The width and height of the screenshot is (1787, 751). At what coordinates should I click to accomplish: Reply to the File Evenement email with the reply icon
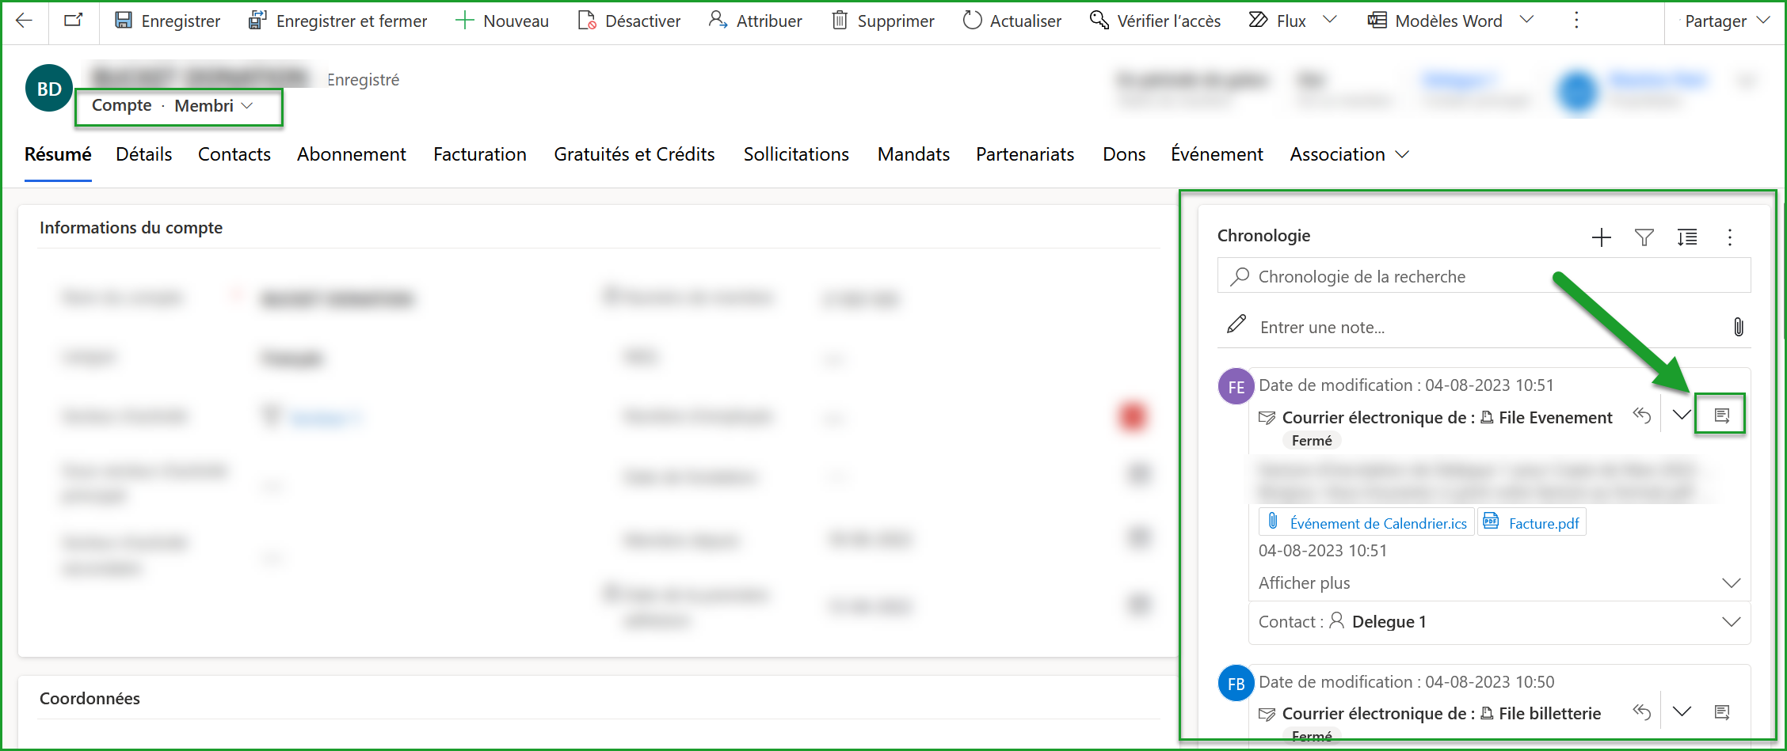(1641, 414)
